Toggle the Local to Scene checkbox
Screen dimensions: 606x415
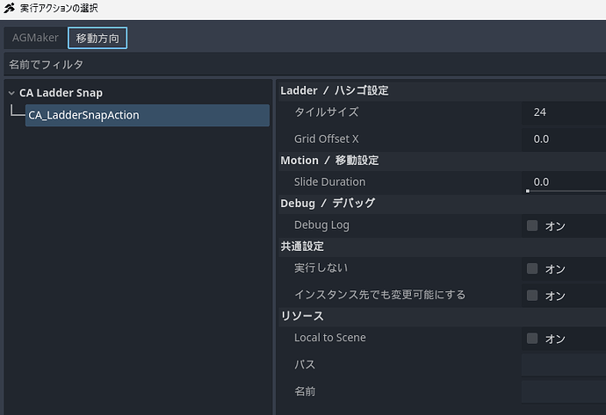(532, 338)
